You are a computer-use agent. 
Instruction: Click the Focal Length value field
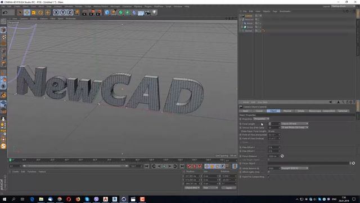(x=274, y=124)
